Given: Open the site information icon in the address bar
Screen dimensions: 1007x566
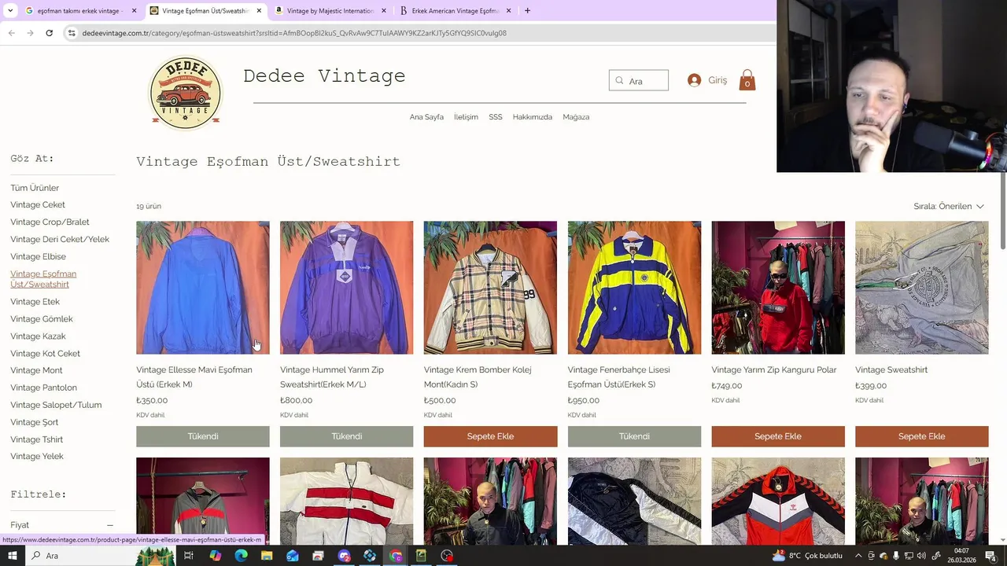Looking at the screenshot, I should tap(72, 33).
